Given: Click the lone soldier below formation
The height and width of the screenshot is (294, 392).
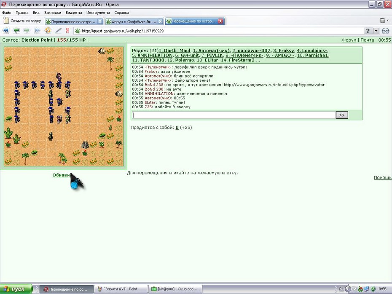Looking at the screenshot, I should click(x=51, y=136).
